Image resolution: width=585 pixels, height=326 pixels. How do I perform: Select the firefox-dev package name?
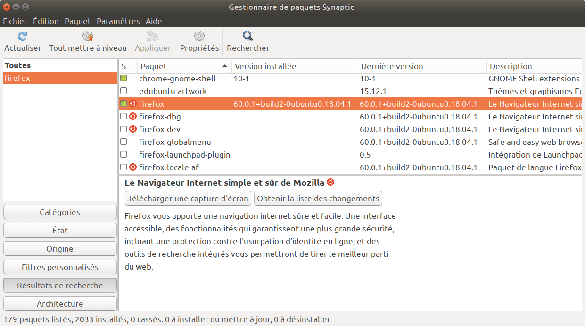(160, 129)
